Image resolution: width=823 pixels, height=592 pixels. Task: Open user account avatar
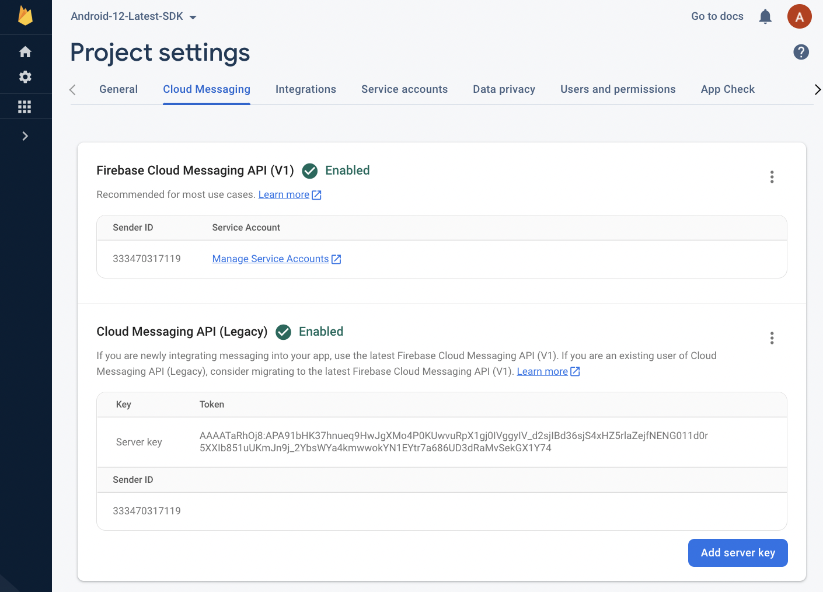(800, 16)
